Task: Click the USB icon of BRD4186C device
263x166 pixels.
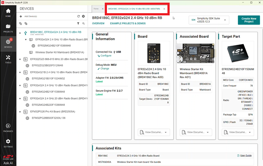Action: coord(25,33)
